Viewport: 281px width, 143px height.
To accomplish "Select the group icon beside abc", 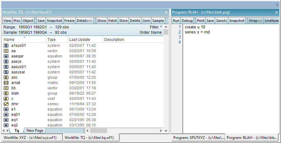I will 6,77.
